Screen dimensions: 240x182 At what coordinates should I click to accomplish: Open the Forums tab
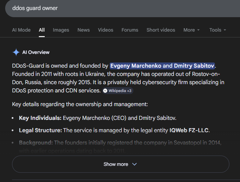130,30
